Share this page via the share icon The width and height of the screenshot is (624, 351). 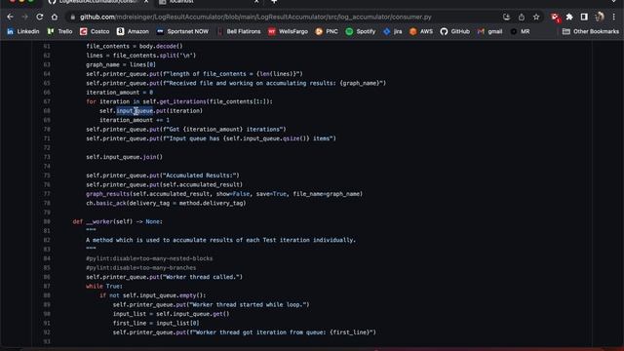click(x=522, y=17)
